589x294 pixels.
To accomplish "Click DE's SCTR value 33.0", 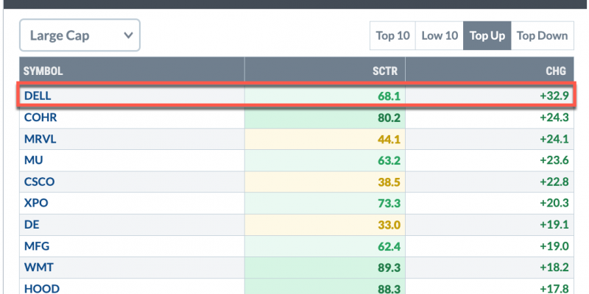I will pyautogui.click(x=389, y=225).
